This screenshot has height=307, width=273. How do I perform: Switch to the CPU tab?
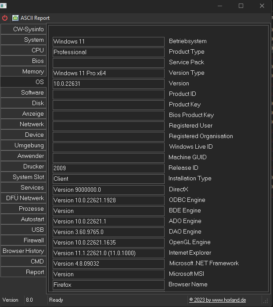coord(23,50)
